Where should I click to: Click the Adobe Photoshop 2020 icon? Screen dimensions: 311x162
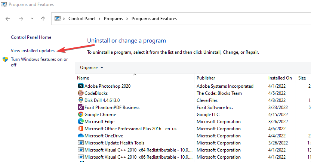[80, 86]
